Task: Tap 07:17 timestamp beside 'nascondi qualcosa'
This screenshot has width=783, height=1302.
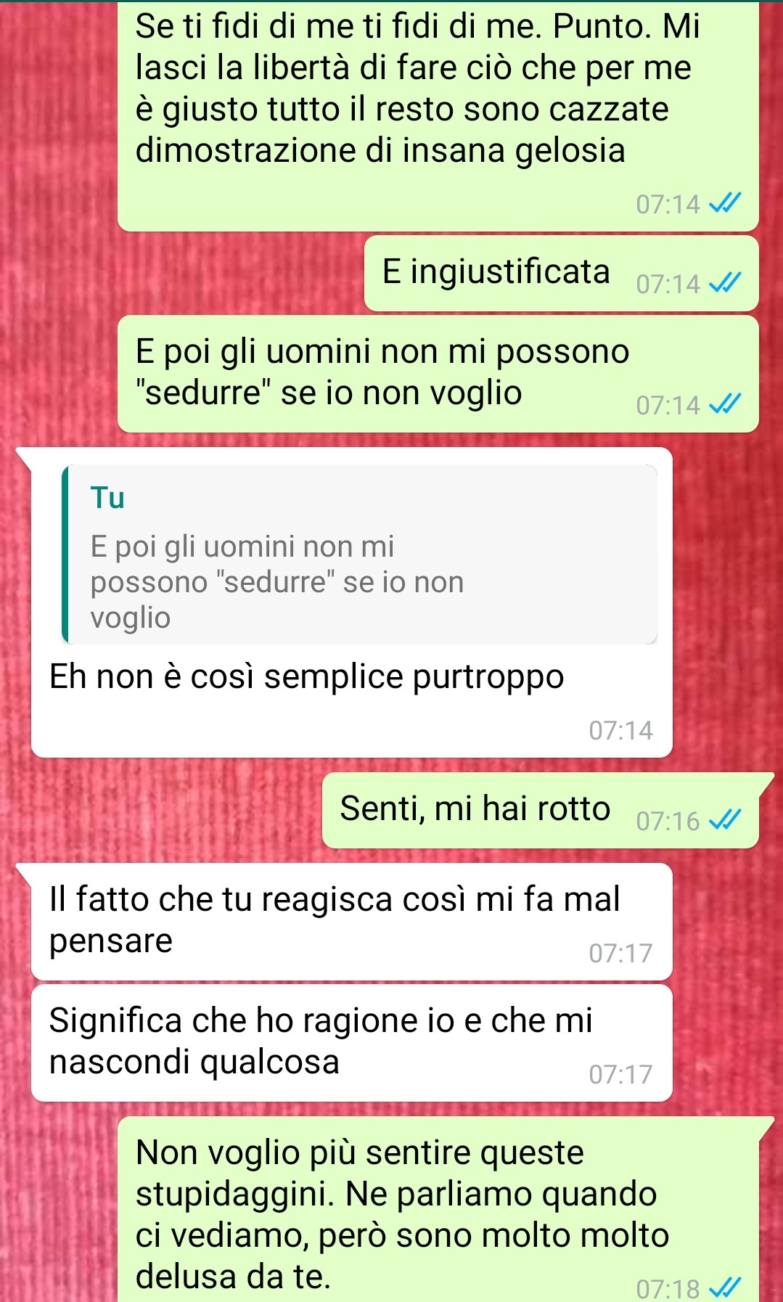Action: (620, 1074)
